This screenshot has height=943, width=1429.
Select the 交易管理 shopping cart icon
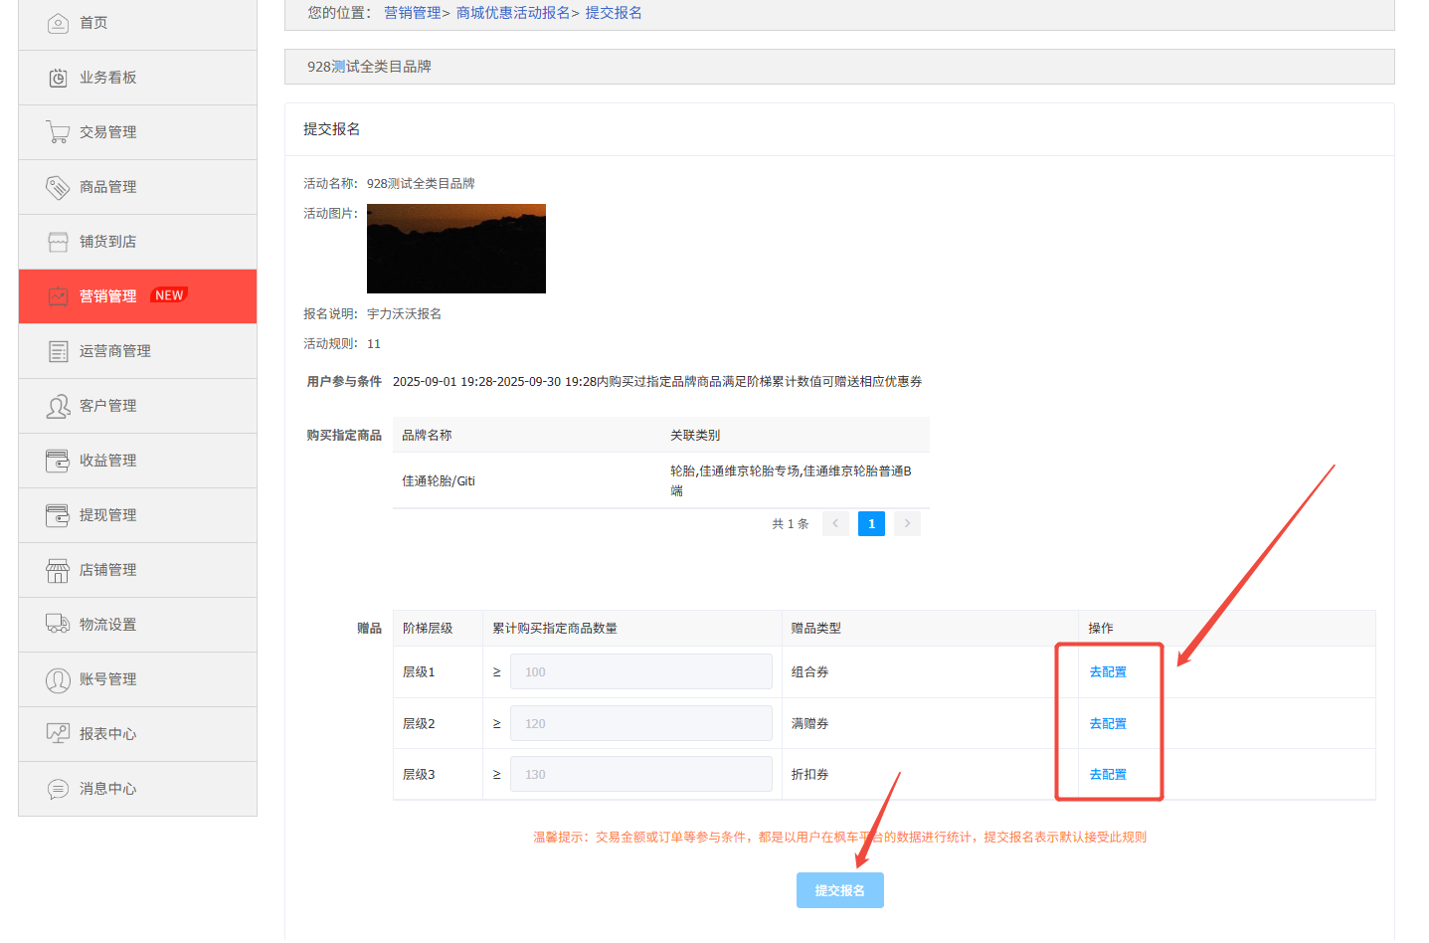click(58, 131)
